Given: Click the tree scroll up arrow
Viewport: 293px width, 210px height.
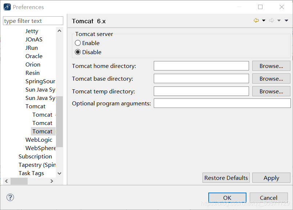Looking at the screenshot, I should tap(59, 31).
